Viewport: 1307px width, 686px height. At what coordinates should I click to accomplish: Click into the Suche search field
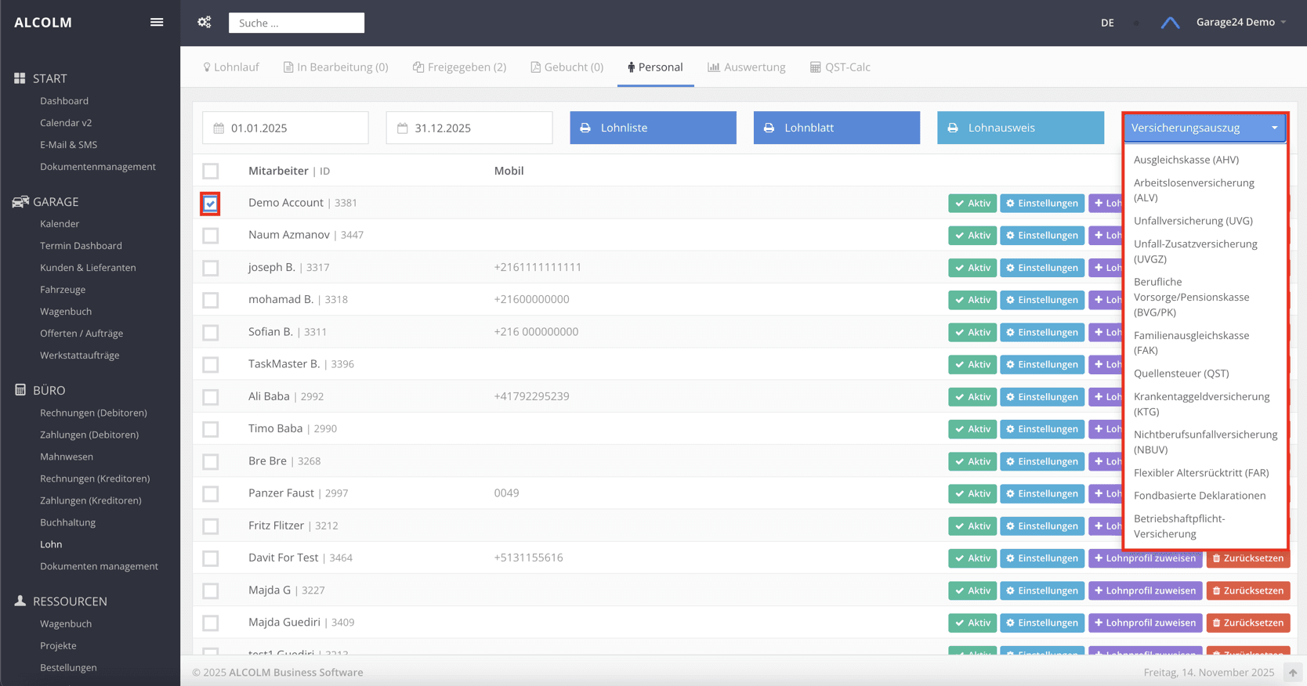tap(296, 23)
